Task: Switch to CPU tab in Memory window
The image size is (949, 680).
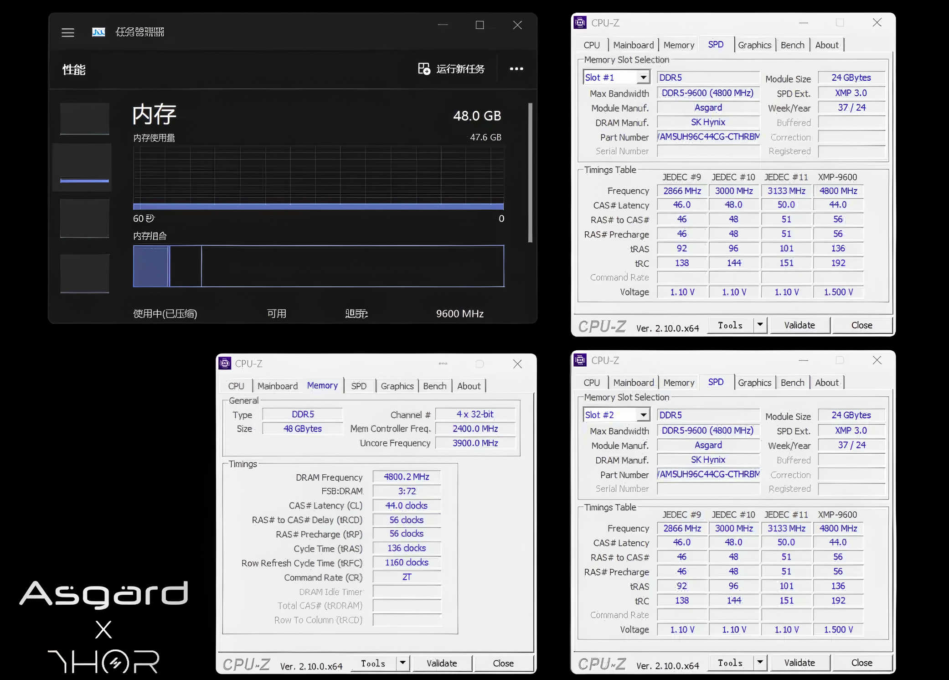Action: point(236,386)
